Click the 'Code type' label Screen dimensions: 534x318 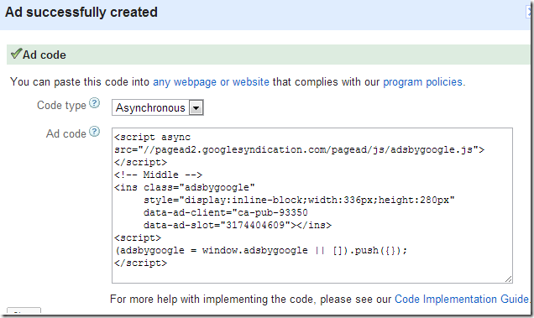coord(61,105)
